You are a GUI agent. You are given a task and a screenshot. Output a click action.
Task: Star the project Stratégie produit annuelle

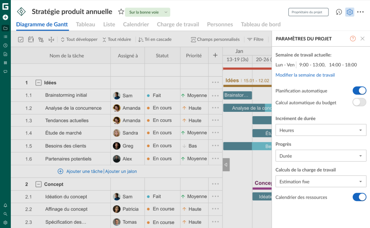tap(121, 12)
